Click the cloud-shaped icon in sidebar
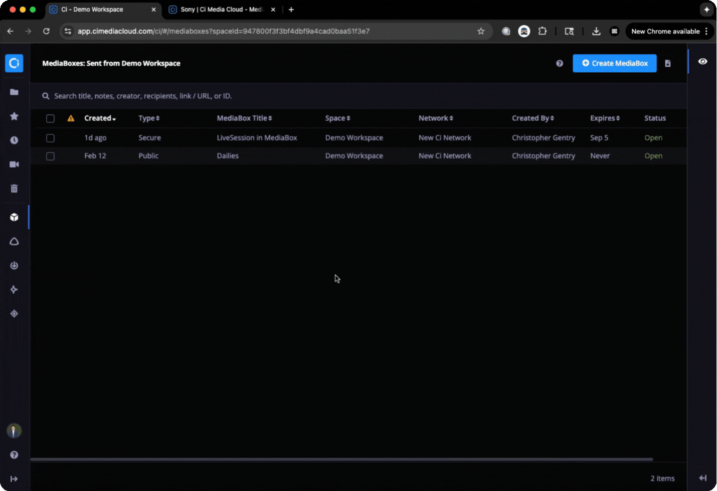 (14, 241)
